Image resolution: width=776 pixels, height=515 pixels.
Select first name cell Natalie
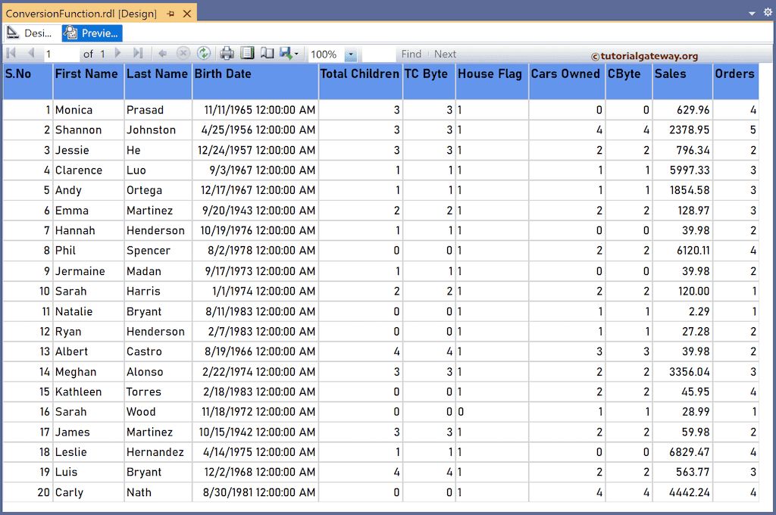pos(88,312)
